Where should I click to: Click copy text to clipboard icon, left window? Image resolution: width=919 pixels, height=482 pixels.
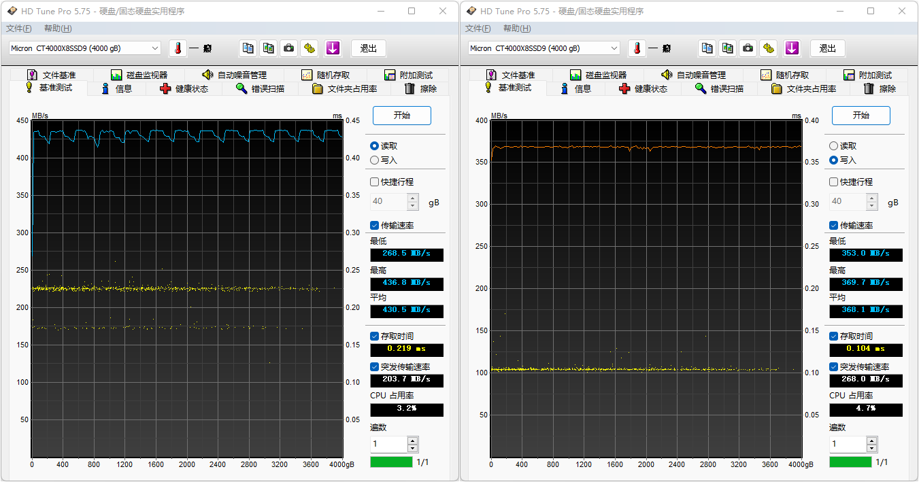tap(248, 48)
